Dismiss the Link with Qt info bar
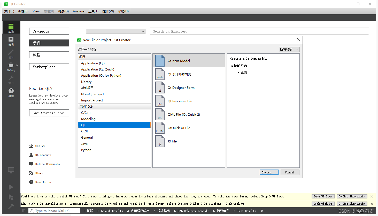 tap(372, 204)
